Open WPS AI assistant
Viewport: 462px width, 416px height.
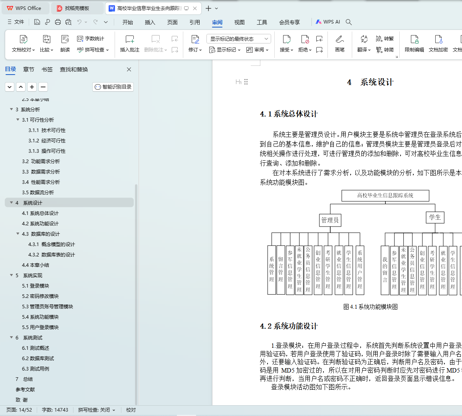pos(328,22)
